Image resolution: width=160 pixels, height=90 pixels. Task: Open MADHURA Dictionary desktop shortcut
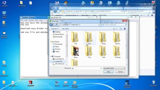(127, 84)
